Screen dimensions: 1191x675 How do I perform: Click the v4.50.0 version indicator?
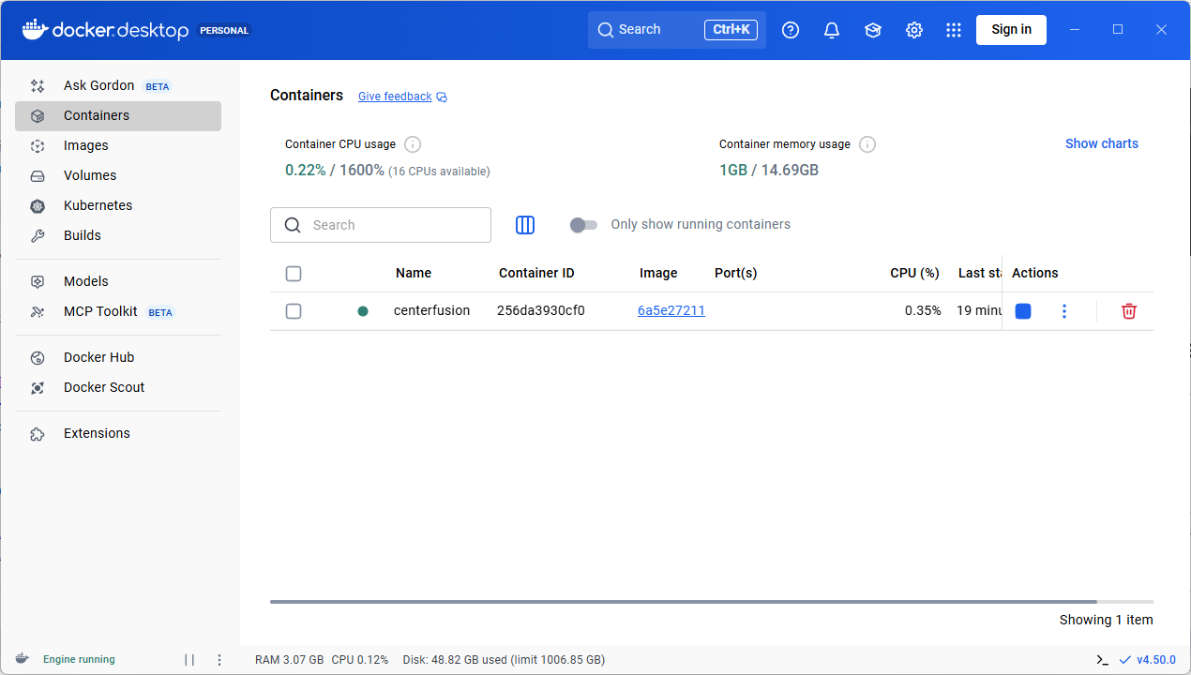1148,660
